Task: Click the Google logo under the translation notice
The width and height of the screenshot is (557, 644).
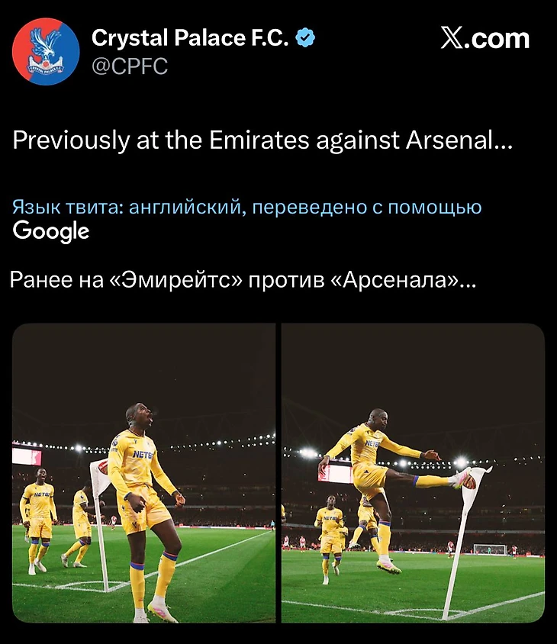Action: coord(51,230)
